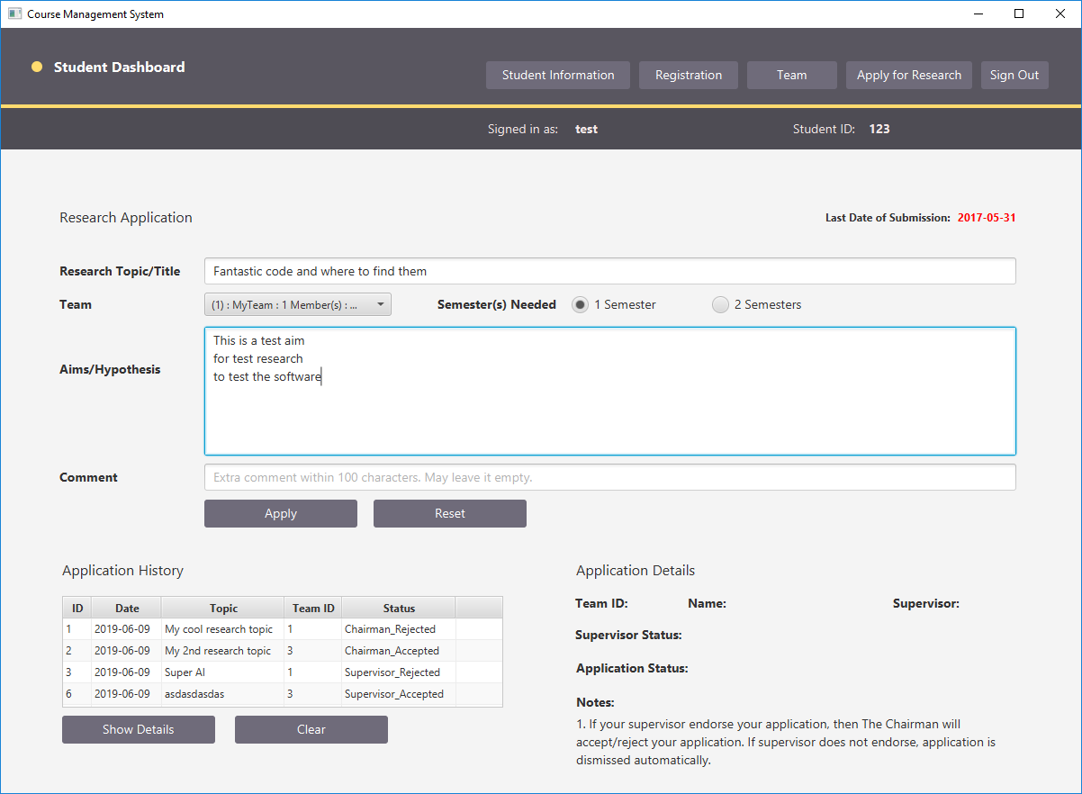Image resolution: width=1082 pixels, height=794 pixels.
Task: Select row 'My 2nd research topic'
Action: [x=283, y=651]
